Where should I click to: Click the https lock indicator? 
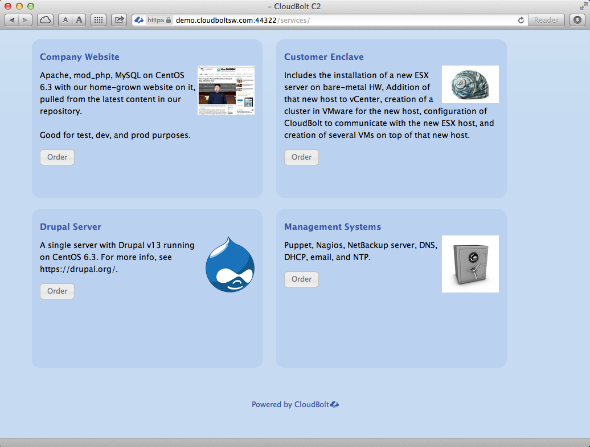coord(159,20)
